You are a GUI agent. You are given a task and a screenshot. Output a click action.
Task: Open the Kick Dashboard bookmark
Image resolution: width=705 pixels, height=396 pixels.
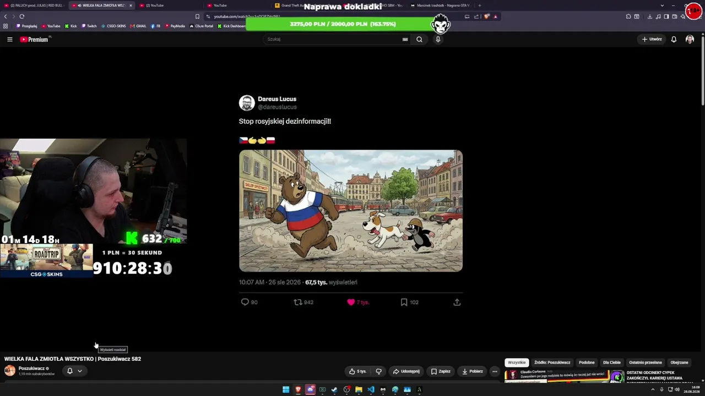231,26
